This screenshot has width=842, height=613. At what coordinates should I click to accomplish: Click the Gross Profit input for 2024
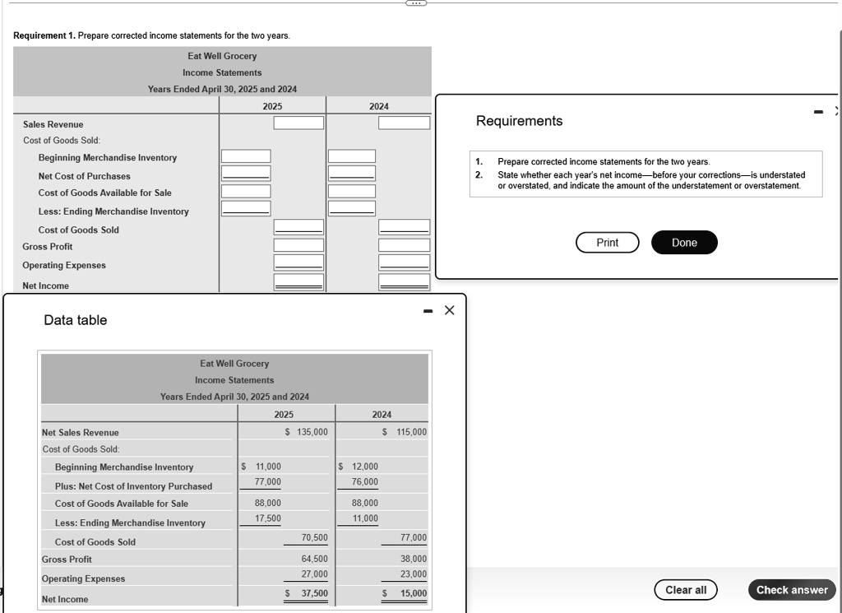[404, 244]
